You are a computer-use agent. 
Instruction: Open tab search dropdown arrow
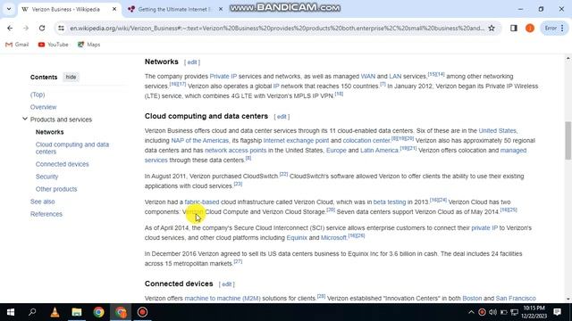click(9, 9)
